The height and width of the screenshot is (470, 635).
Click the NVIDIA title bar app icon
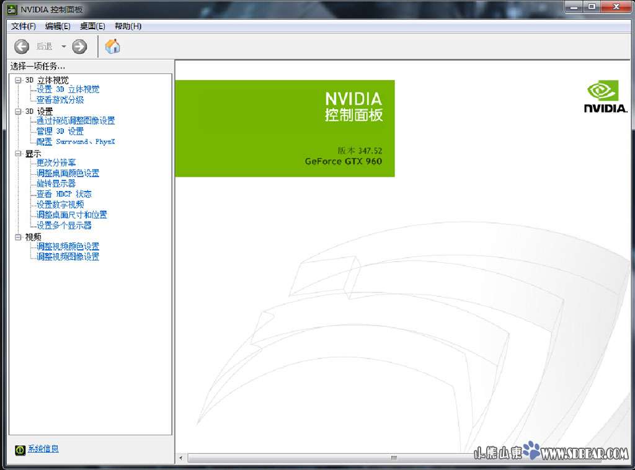click(x=11, y=9)
